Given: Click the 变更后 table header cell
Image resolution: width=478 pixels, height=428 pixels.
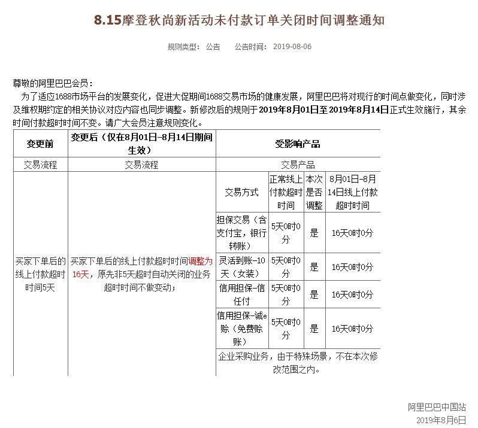Looking at the screenshot, I should tap(142, 144).
